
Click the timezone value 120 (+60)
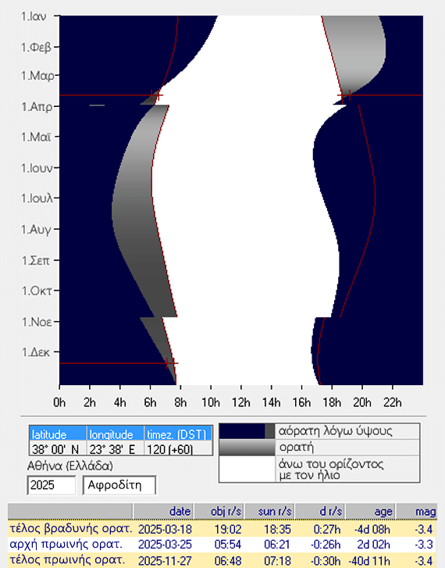click(178, 448)
